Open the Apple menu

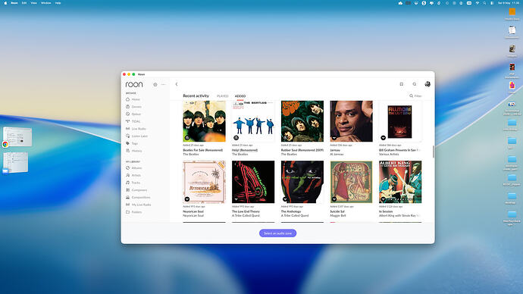(x=5, y=3)
